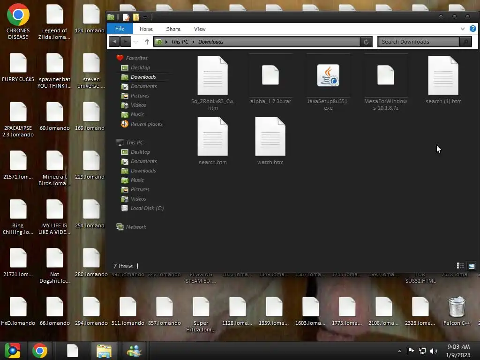Select 2PACALYPSE 2.3.lomando desktop file
Screen dimensions: 480x360
coord(18,120)
